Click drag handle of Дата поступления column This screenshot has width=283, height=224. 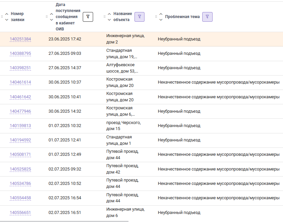[47, 17]
